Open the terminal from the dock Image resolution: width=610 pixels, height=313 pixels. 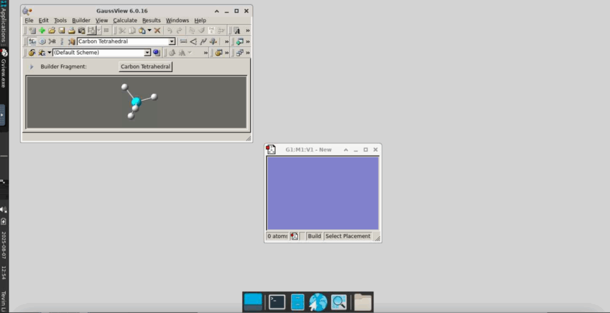[277, 302]
